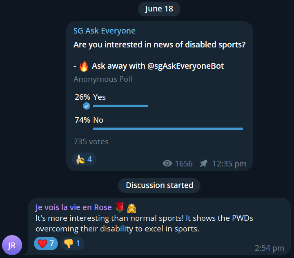The height and width of the screenshot is (258, 294).
Task: Click the fire emoji in poll text
Action: point(84,66)
